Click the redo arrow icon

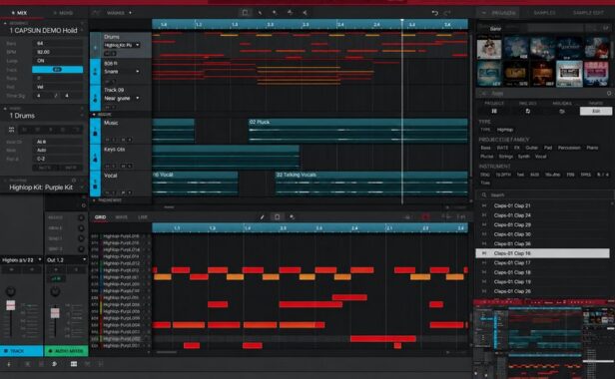tap(447, 13)
